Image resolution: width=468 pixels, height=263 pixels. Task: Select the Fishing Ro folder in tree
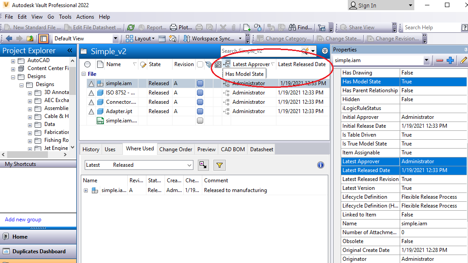(x=56, y=140)
